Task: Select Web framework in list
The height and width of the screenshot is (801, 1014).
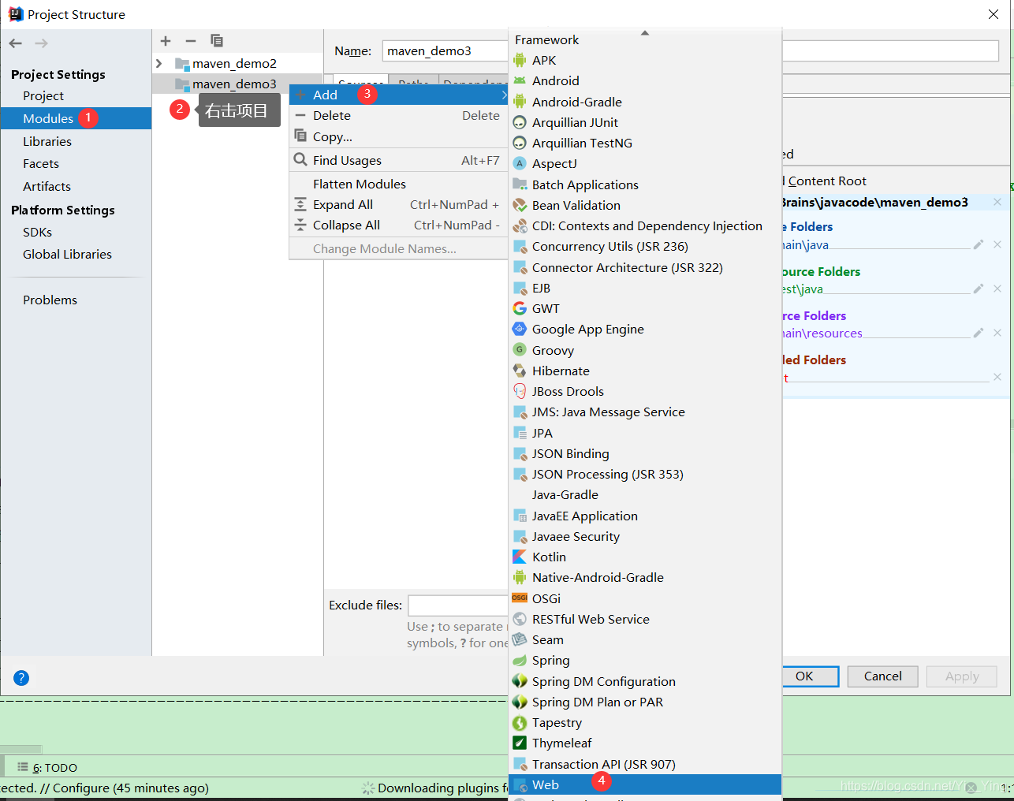Action: tap(645, 784)
